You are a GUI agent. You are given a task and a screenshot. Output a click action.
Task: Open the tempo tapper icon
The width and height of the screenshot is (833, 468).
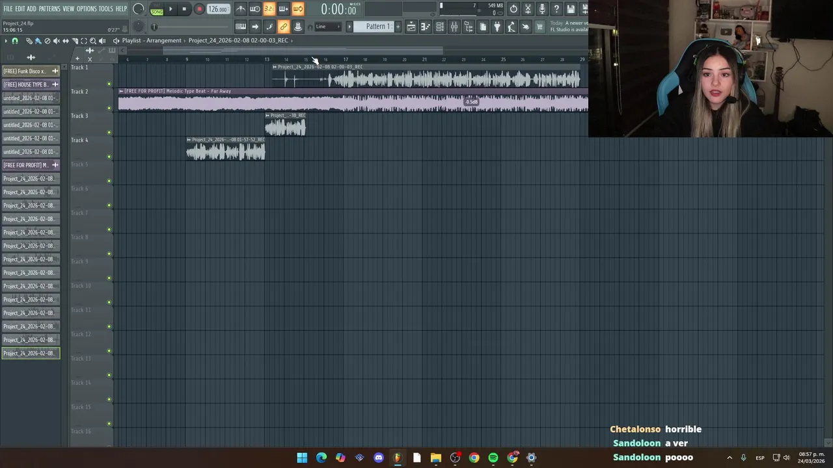(512, 27)
